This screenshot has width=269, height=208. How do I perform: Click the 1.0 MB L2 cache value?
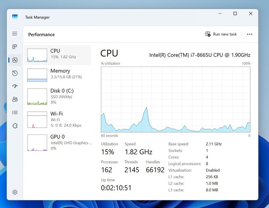(x=212, y=183)
